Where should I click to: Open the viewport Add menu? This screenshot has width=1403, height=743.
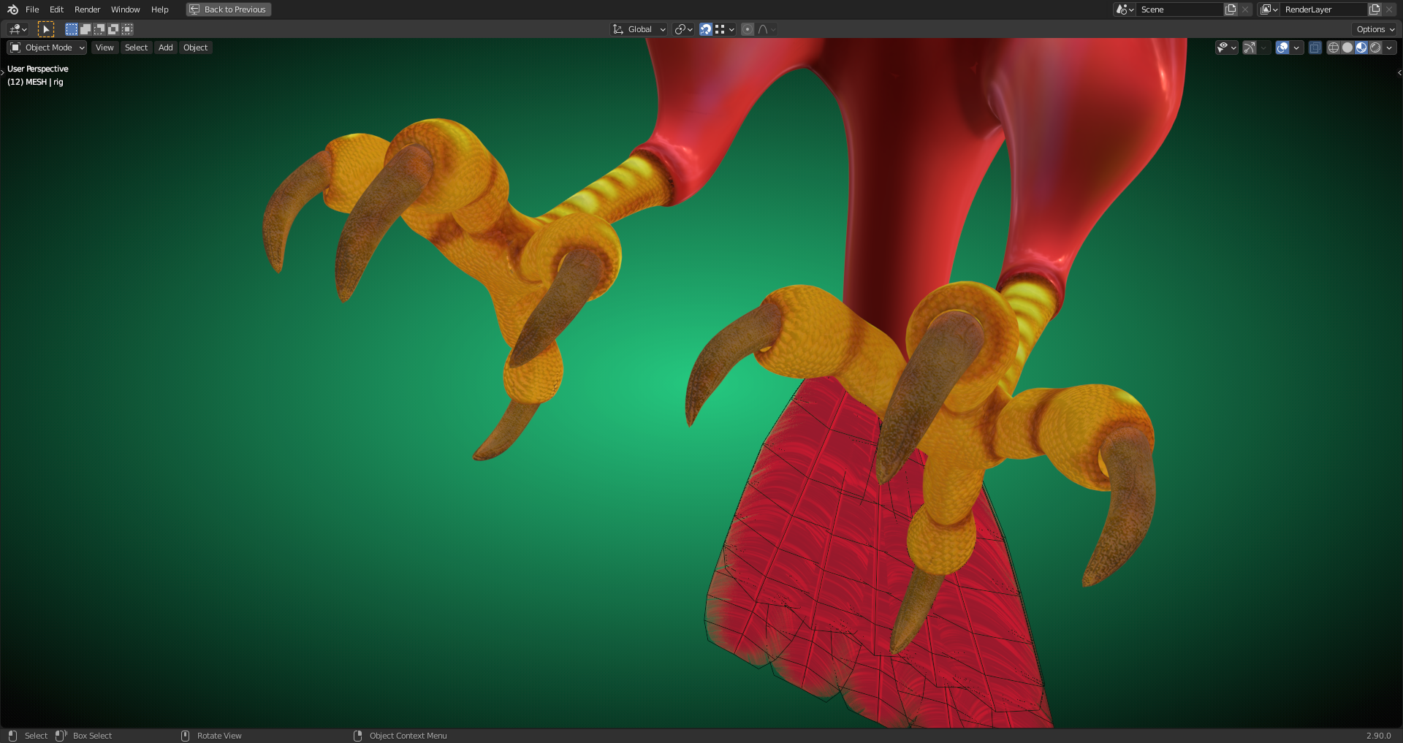pyautogui.click(x=166, y=47)
